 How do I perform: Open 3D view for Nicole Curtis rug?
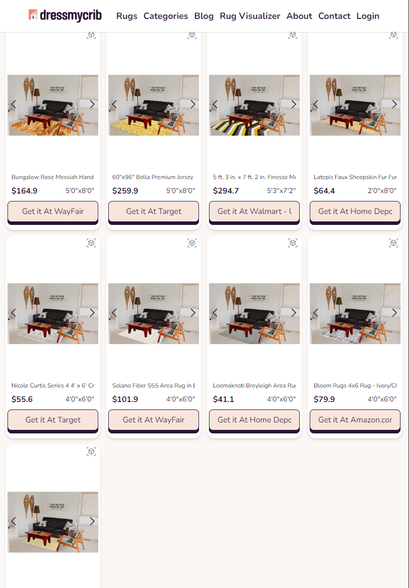[x=91, y=243]
